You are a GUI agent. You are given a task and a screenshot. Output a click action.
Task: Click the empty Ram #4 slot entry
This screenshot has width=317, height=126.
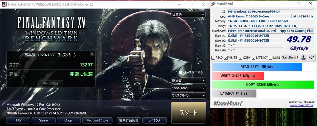coord(255,50)
